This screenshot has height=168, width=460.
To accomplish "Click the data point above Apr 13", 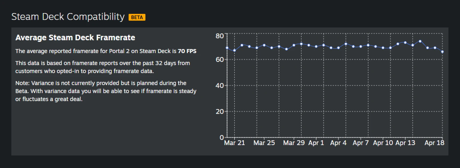I will click(x=405, y=43).
